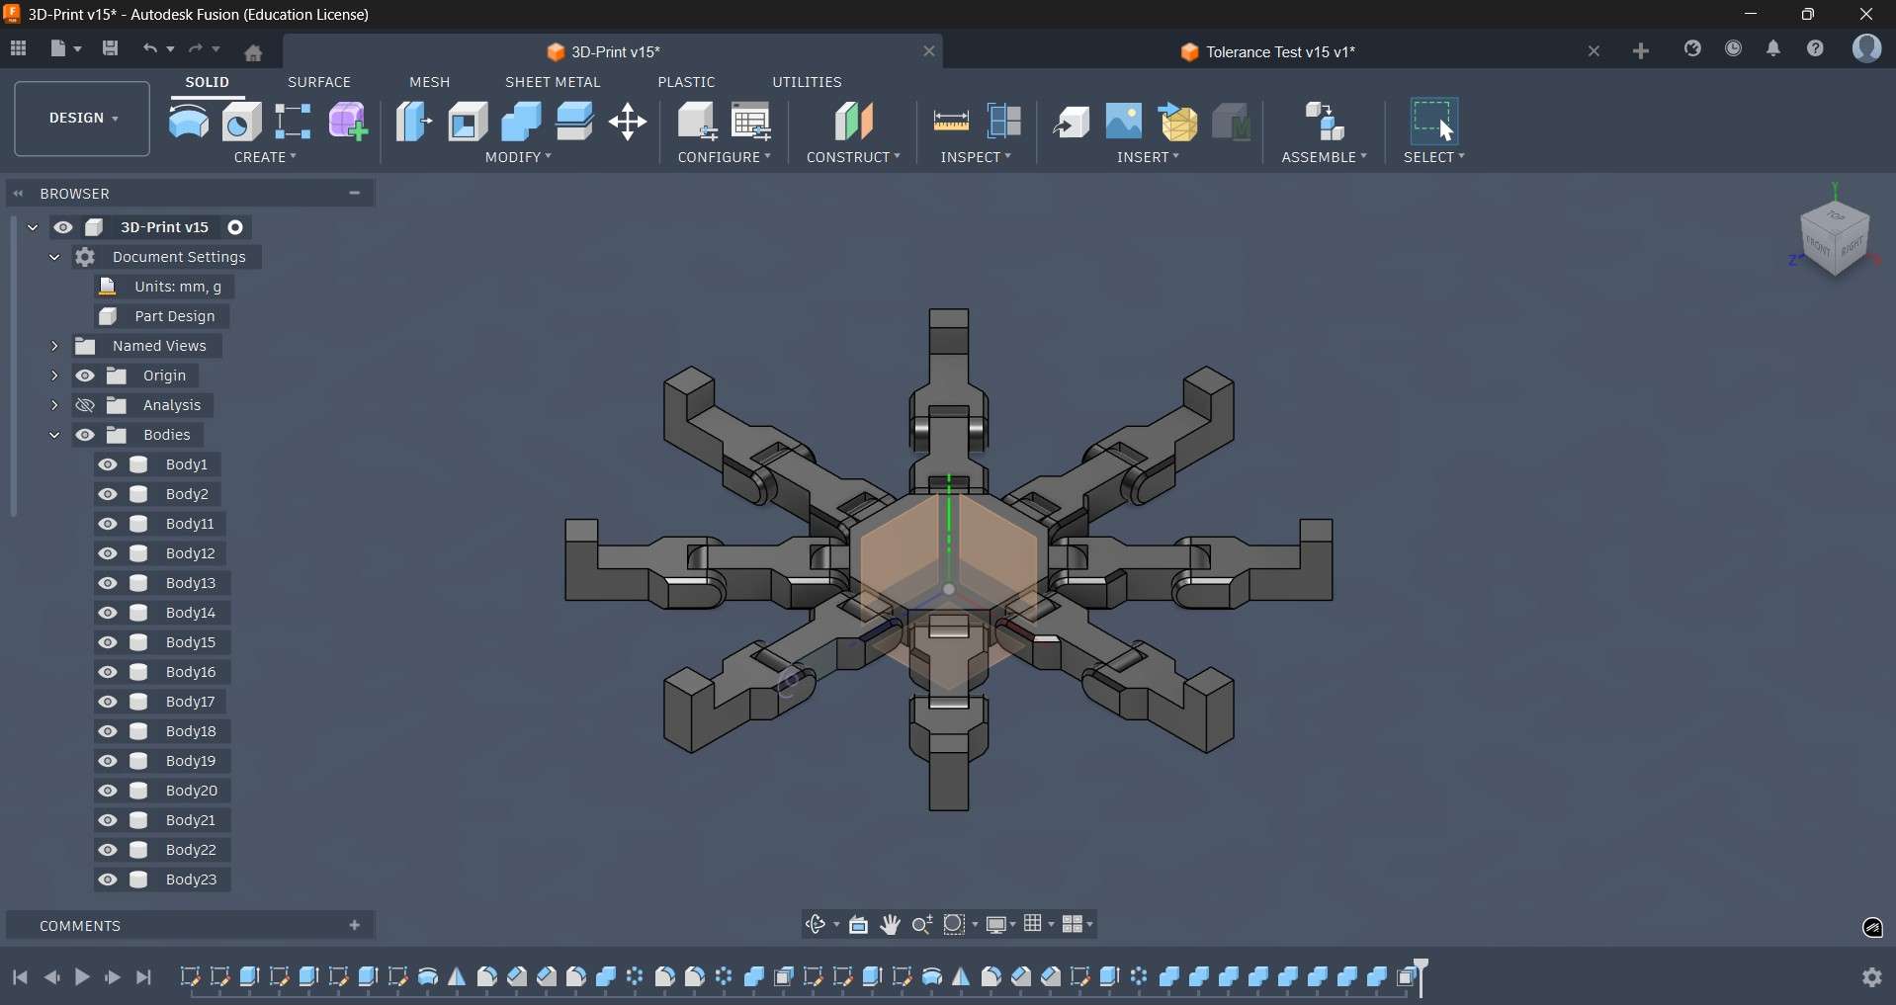Click the ViewCube in the viewport
The height and width of the screenshot is (1005, 1896).
point(1837,237)
